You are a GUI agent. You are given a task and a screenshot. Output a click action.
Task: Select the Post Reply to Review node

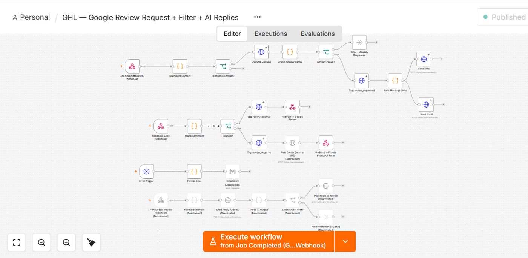tap(325, 186)
